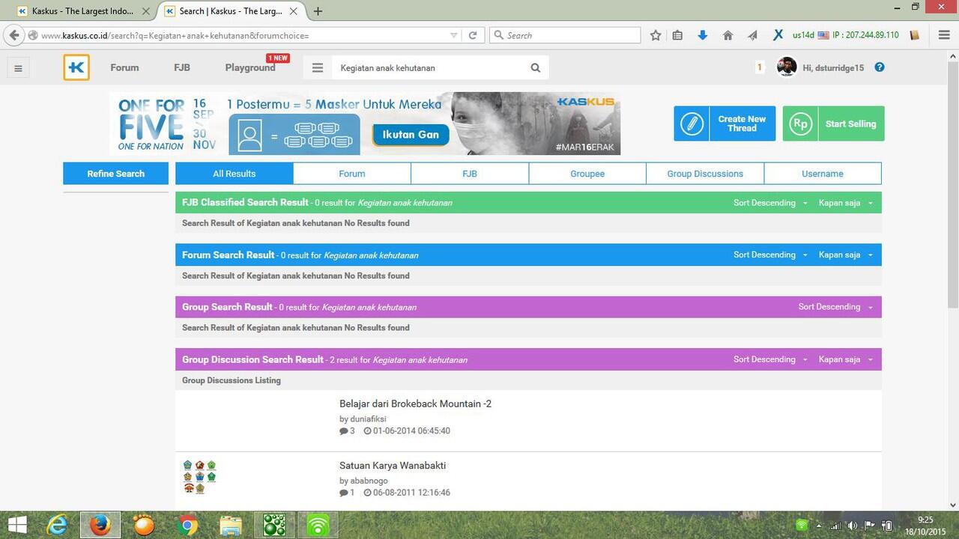The image size is (959, 539).
Task: Click the blue X extension icon
Action: point(778,34)
